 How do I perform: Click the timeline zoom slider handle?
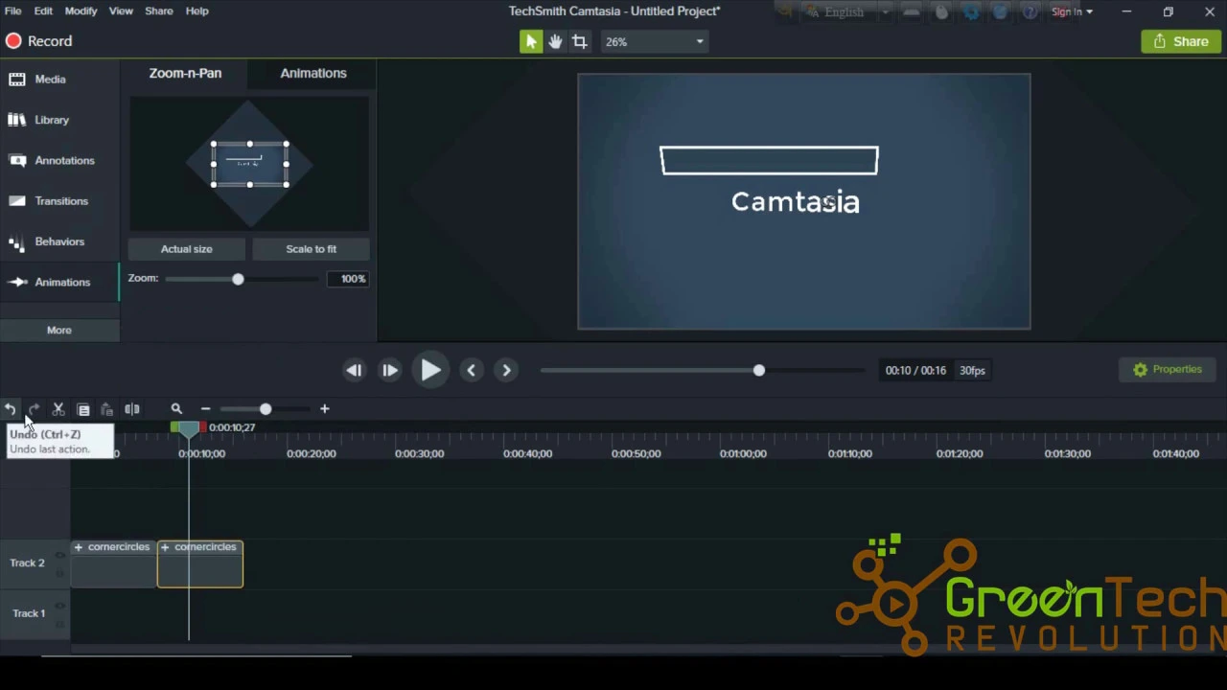(x=266, y=409)
